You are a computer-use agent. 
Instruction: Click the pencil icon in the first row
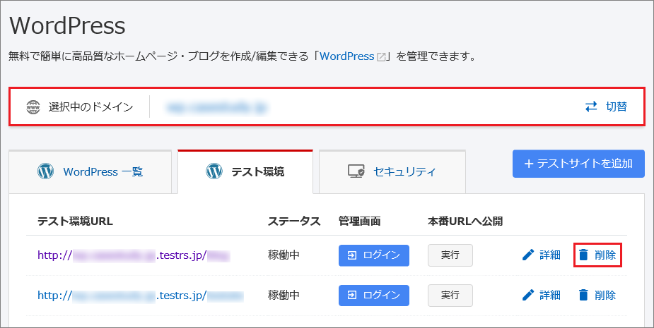528,255
